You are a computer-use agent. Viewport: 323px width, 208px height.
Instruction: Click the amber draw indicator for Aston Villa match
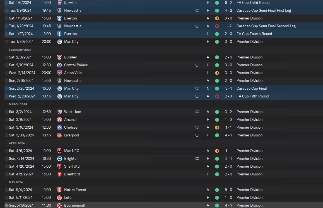(217, 73)
